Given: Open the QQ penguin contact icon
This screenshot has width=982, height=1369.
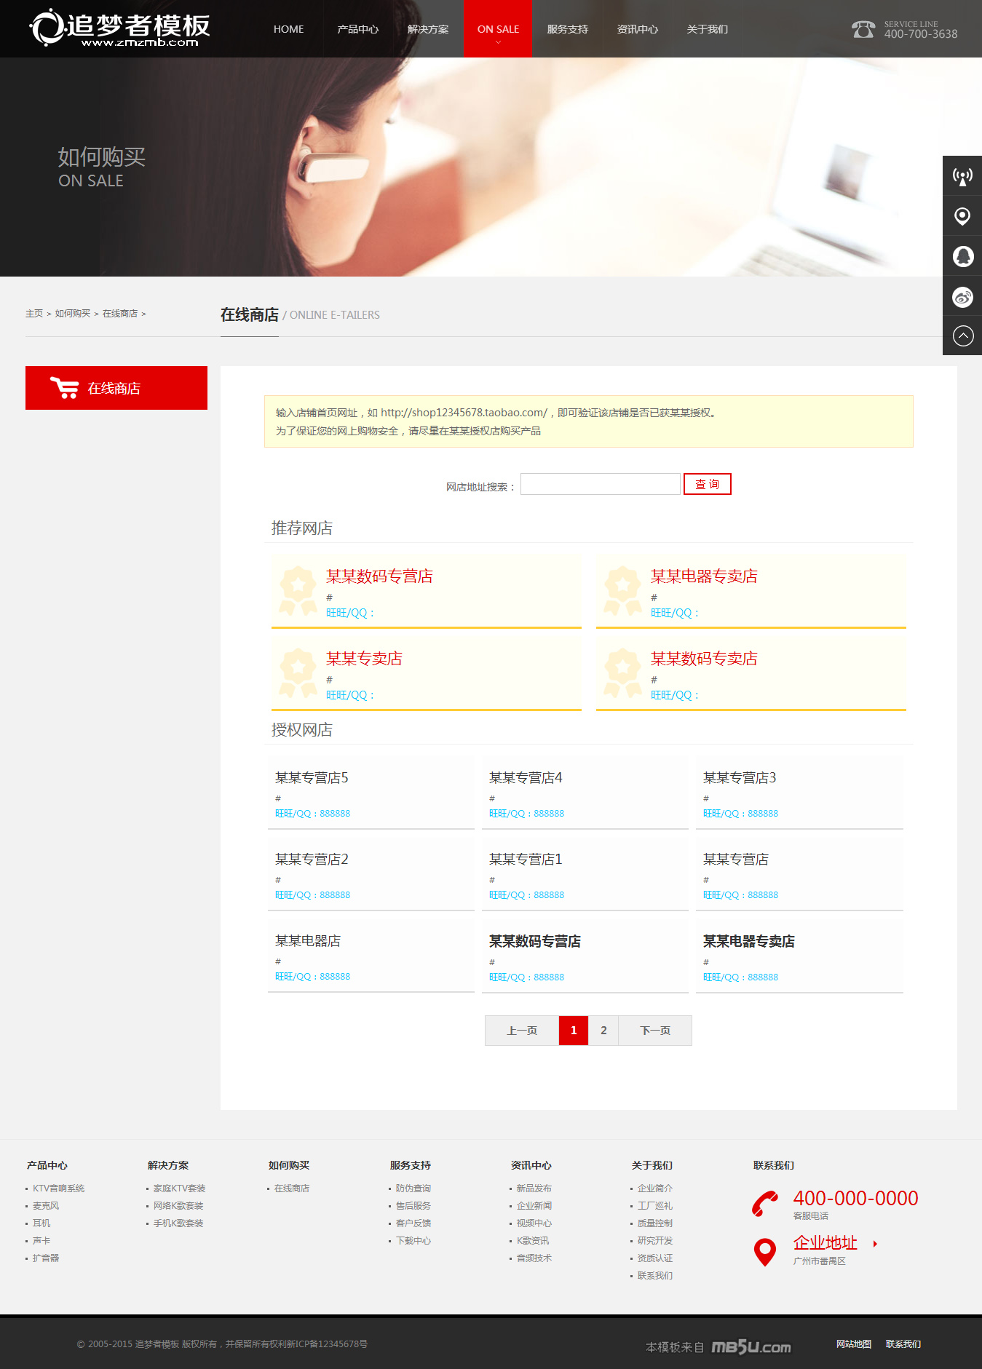Looking at the screenshot, I should (962, 257).
